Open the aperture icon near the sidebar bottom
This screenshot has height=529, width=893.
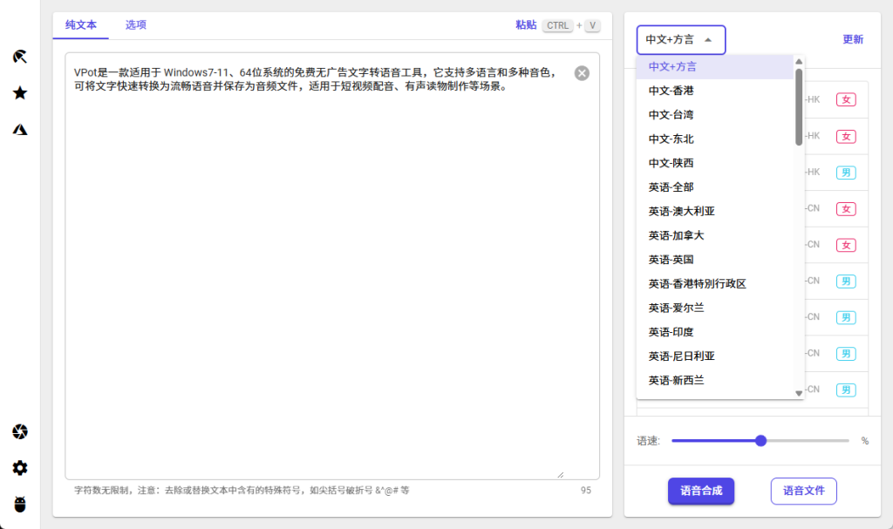click(19, 431)
